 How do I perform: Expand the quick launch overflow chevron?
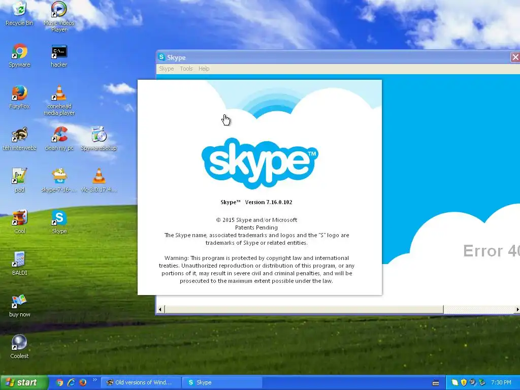[x=94, y=380]
